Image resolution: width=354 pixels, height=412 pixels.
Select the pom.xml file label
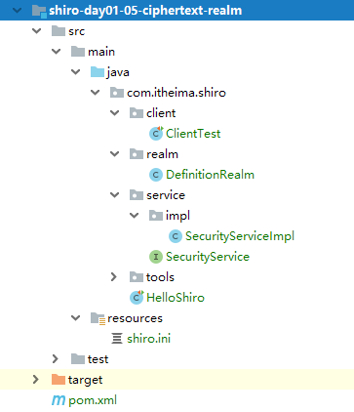93,400
